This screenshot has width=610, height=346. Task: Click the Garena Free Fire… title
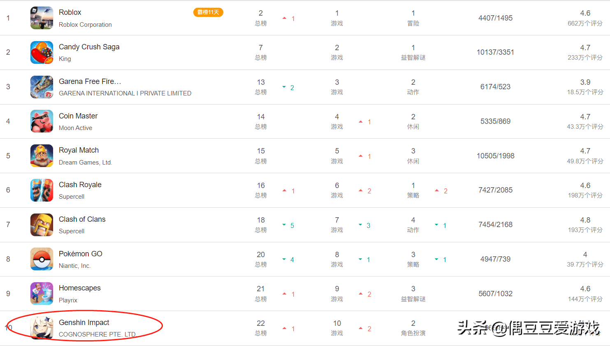tap(90, 81)
